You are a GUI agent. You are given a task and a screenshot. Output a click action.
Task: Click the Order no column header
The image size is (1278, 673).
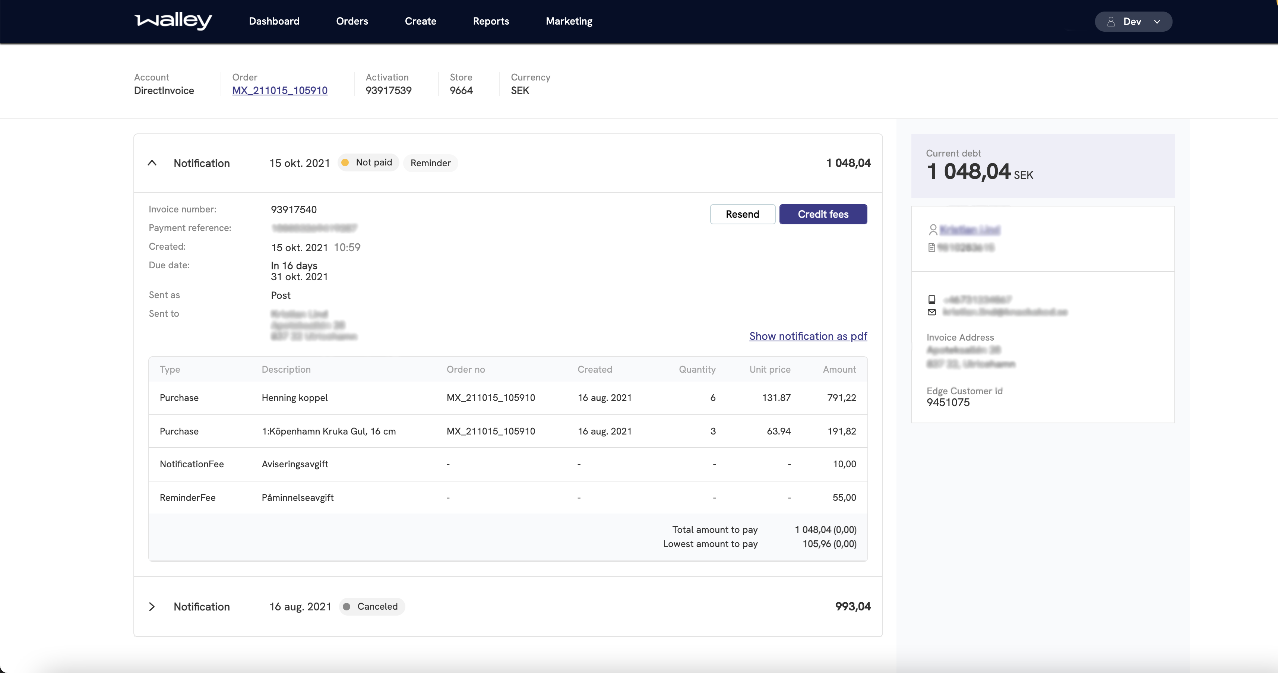click(x=465, y=369)
